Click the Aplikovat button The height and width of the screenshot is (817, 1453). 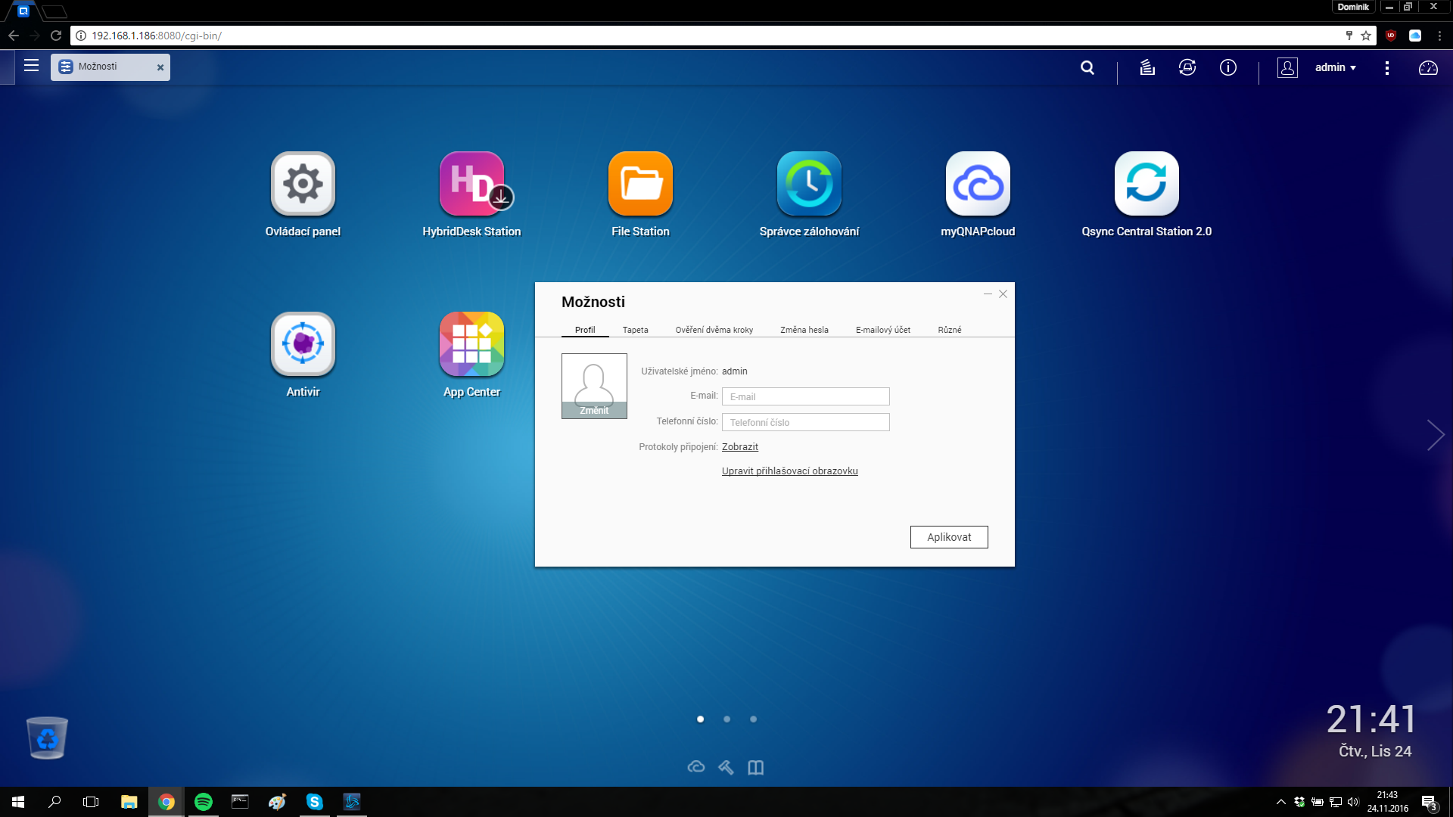tap(948, 537)
